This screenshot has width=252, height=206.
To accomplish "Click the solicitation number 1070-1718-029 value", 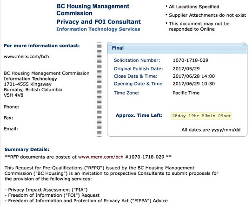I will tap(191, 60).
